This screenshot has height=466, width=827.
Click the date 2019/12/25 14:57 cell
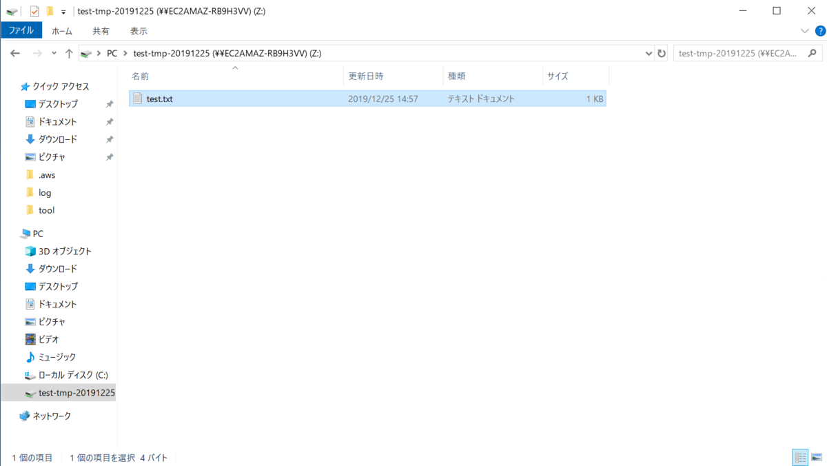coord(383,99)
